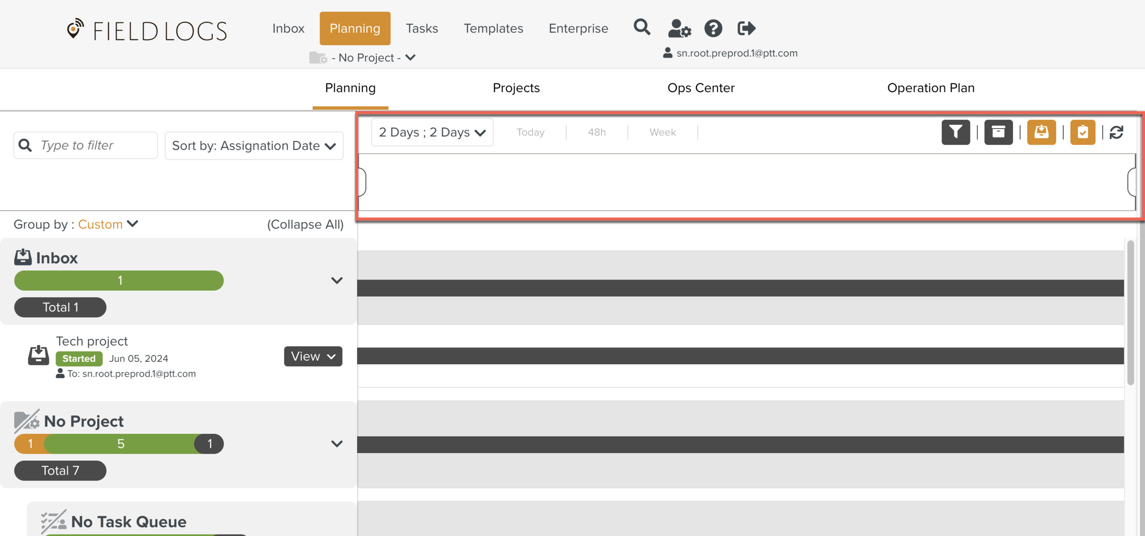Open the filter funnel icon in toolbar
The image size is (1145, 536).
coord(955,132)
